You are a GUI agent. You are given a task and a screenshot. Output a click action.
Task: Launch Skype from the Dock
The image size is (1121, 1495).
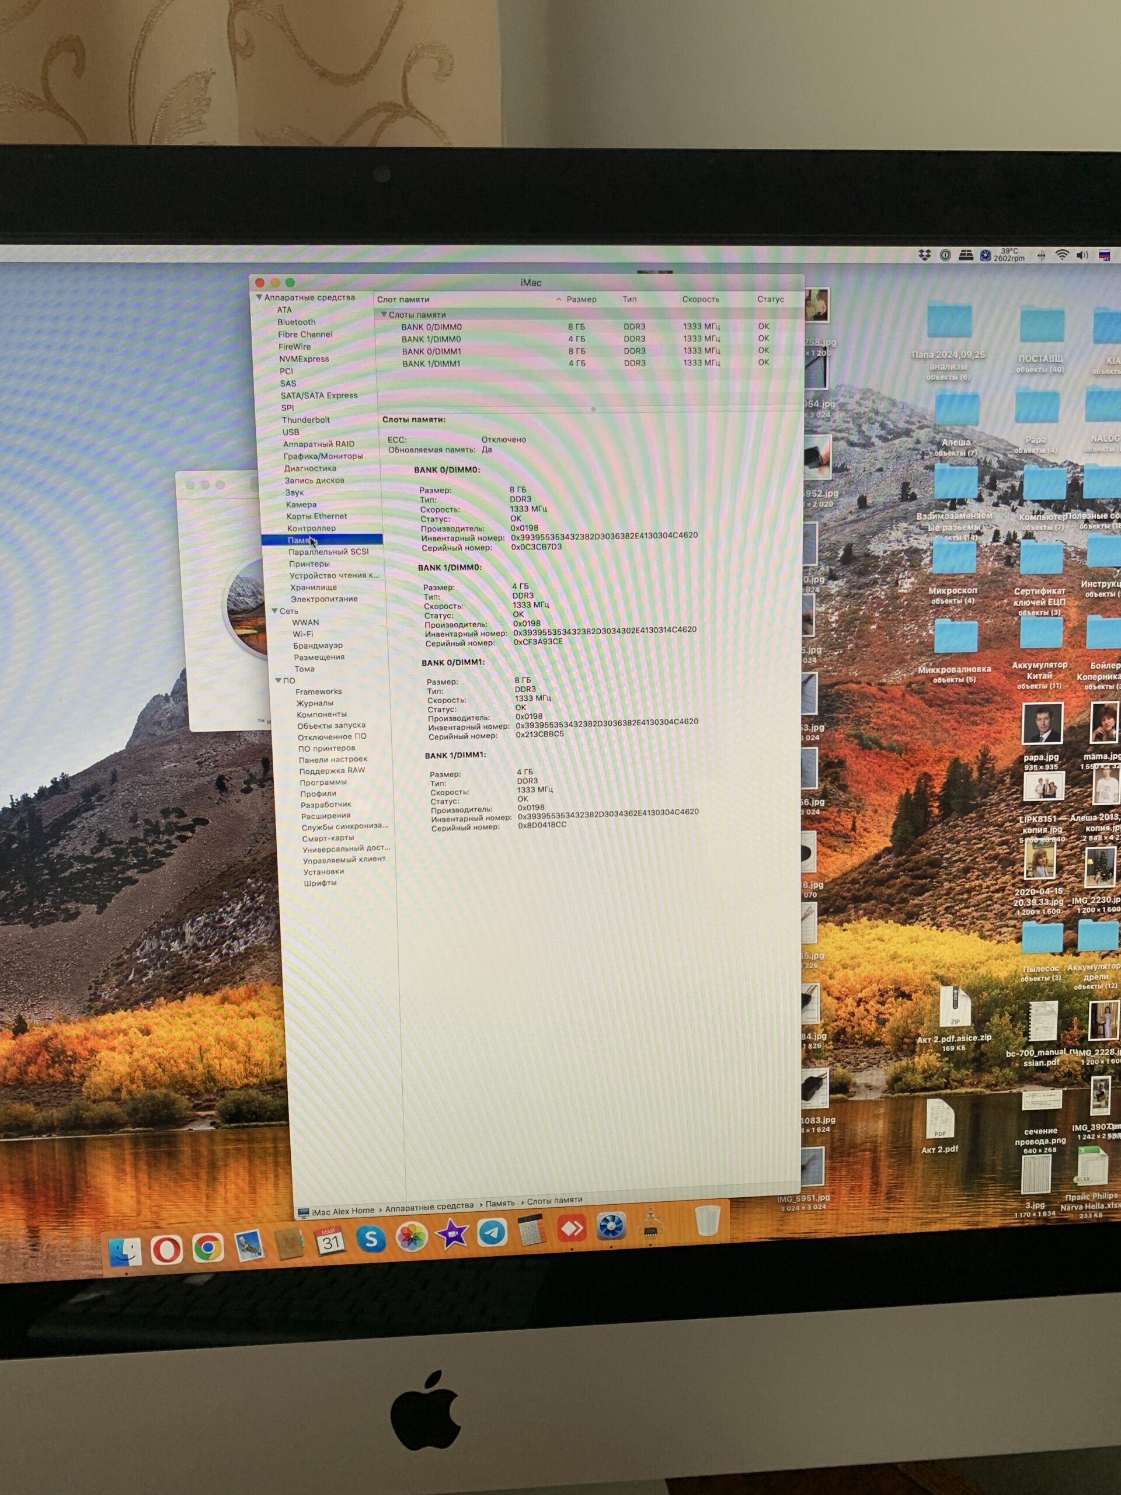click(x=370, y=1239)
